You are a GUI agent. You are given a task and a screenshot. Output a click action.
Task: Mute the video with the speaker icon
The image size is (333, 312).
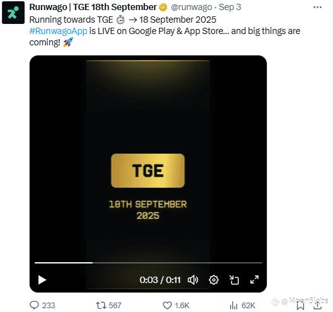pyautogui.click(x=193, y=280)
